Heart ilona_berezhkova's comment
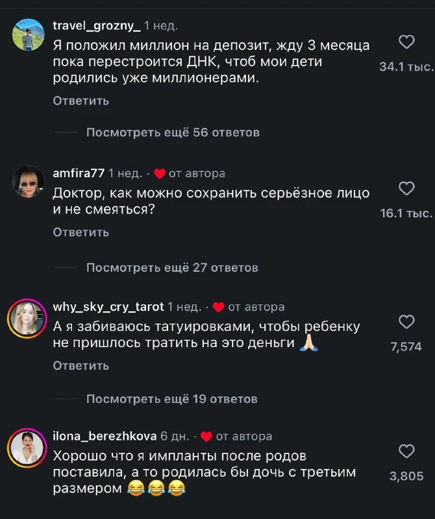This screenshot has height=519, width=435. point(406,452)
